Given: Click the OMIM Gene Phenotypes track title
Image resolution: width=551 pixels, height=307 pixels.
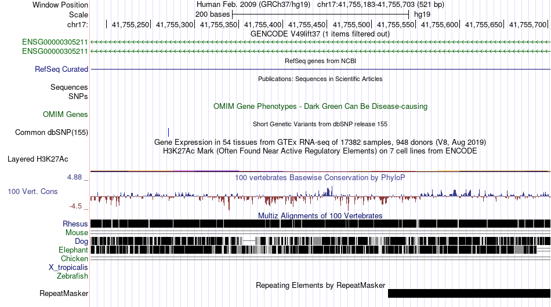Looking at the screenshot, I should coord(320,107).
